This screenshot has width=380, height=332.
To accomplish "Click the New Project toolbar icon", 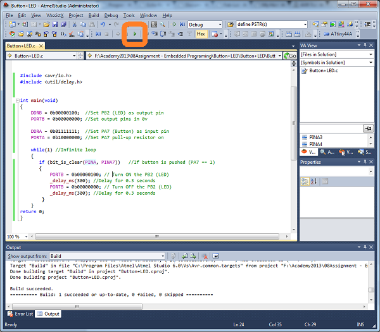I will point(12,25).
